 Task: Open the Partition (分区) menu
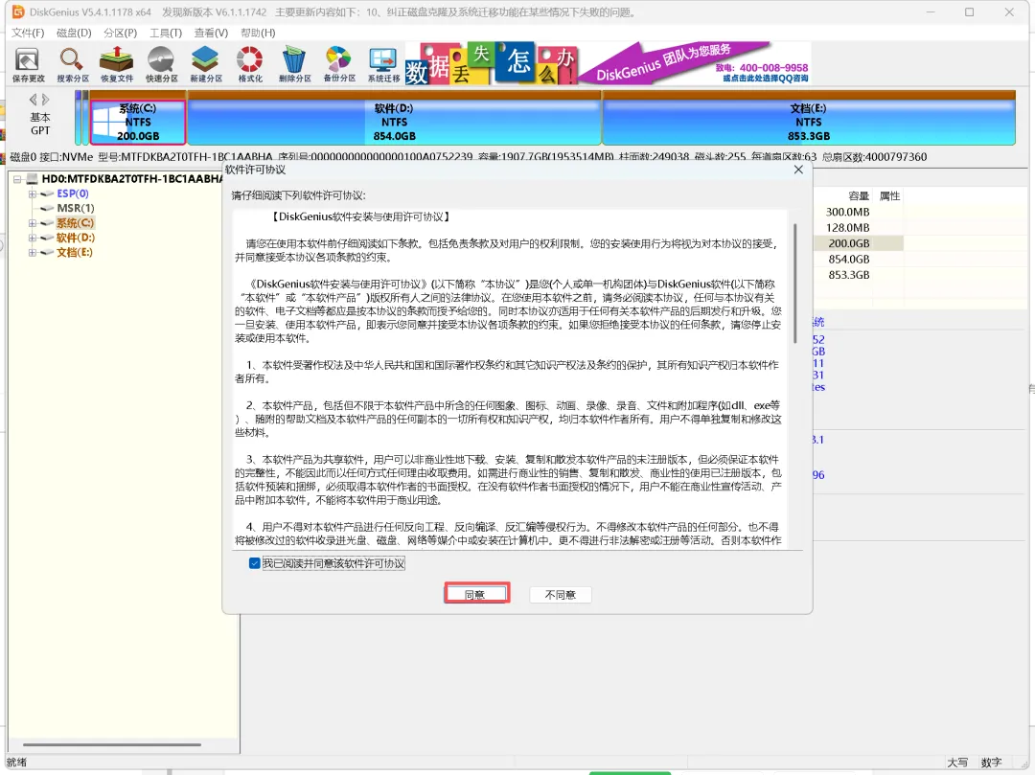coord(120,33)
